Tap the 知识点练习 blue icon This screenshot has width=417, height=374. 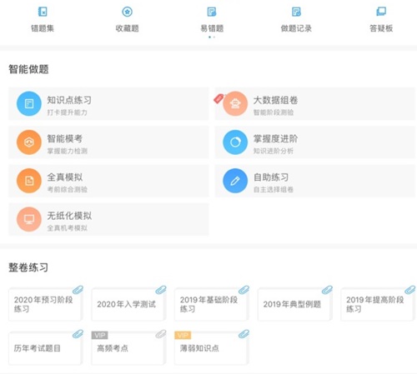(29, 103)
